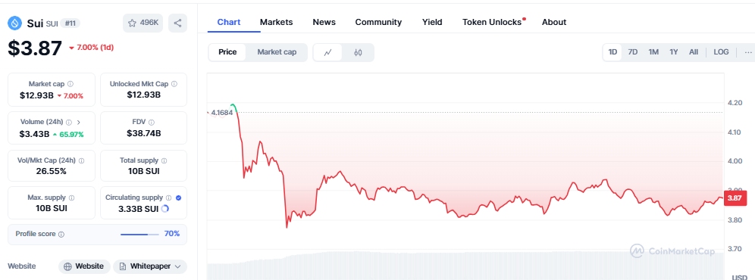Click the document icon on Whitepaper button
755x280 pixels.
coord(123,266)
